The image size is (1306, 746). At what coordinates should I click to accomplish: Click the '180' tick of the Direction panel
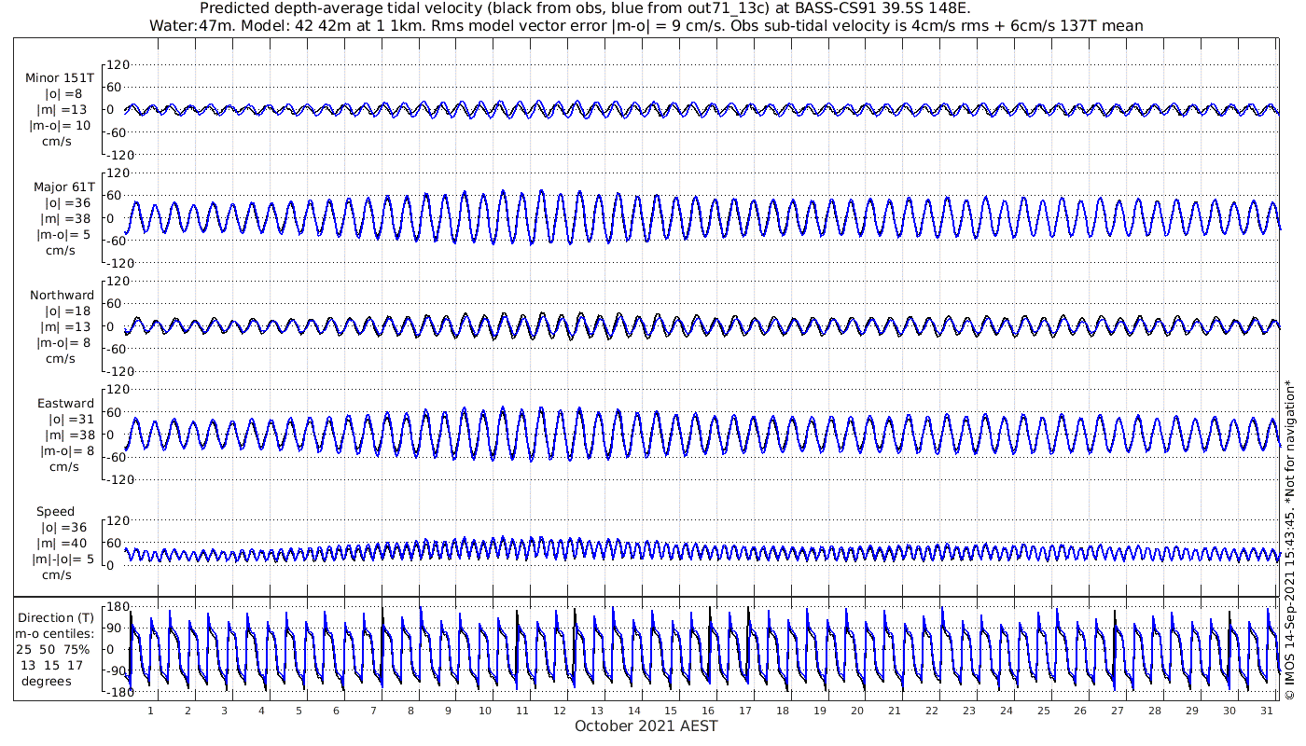[x=117, y=608]
